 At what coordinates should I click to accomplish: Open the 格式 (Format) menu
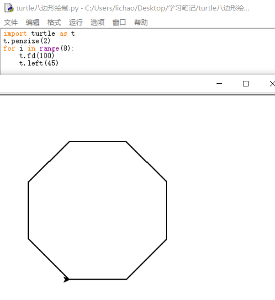click(54, 22)
